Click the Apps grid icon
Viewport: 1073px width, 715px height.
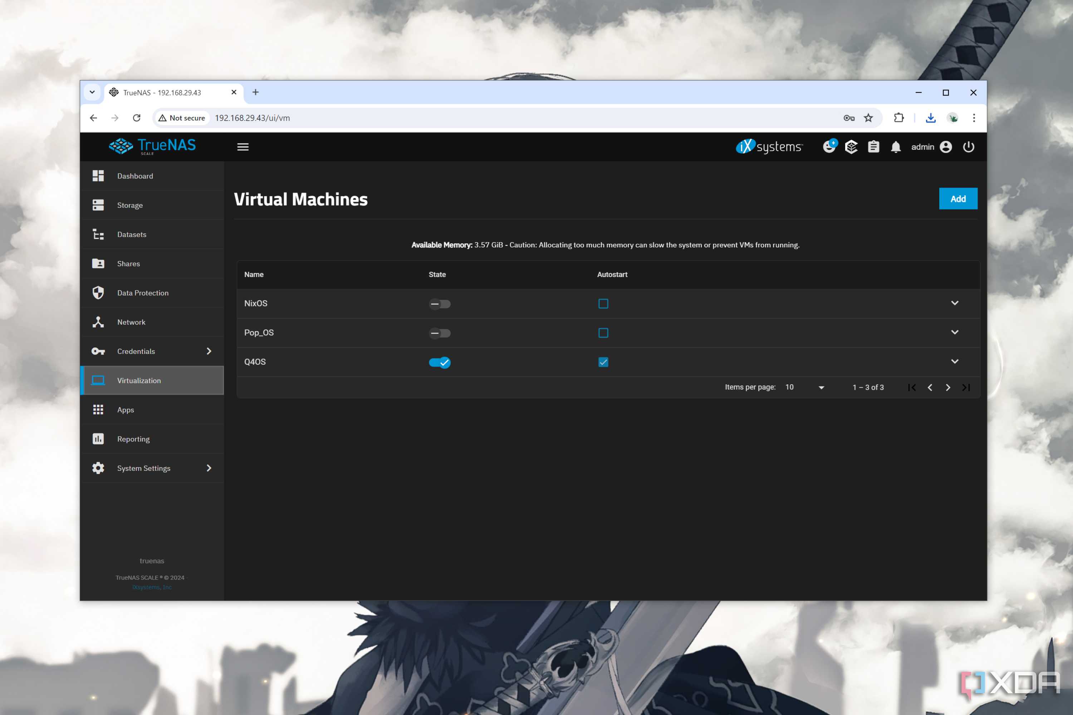click(98, 409)
